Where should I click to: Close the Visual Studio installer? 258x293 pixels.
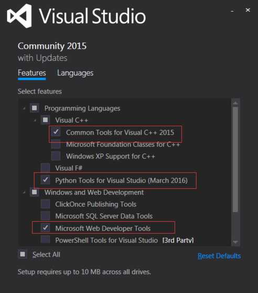[x=248, y=10]
